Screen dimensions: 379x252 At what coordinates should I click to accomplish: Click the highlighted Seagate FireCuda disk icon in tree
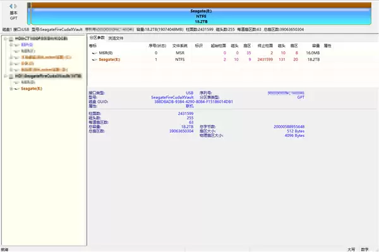11,76
